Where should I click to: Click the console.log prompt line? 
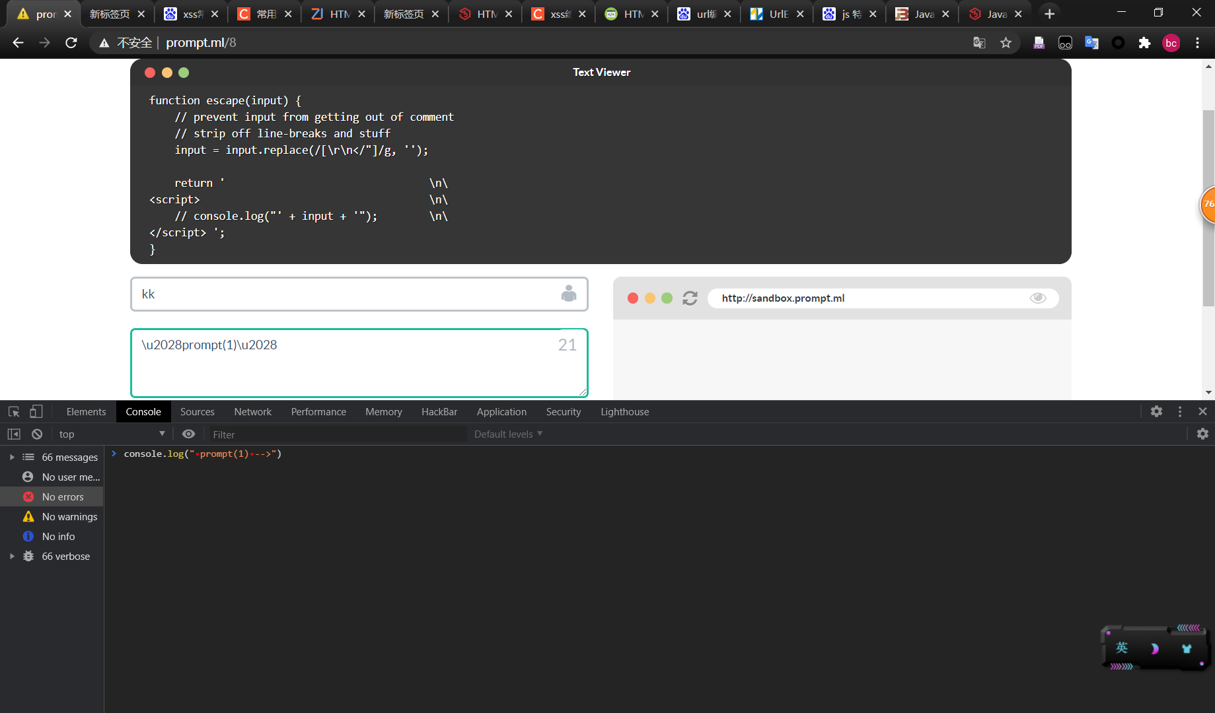click(x=202, y=454)
